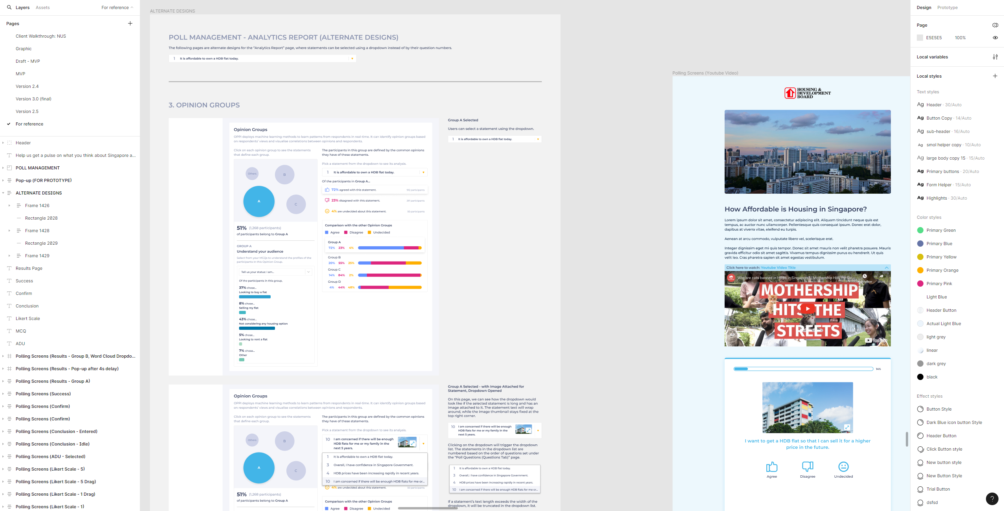Click the Undecided face icon in poll
Viewport: 1004px width, 511px height.
tap(843, 467)
